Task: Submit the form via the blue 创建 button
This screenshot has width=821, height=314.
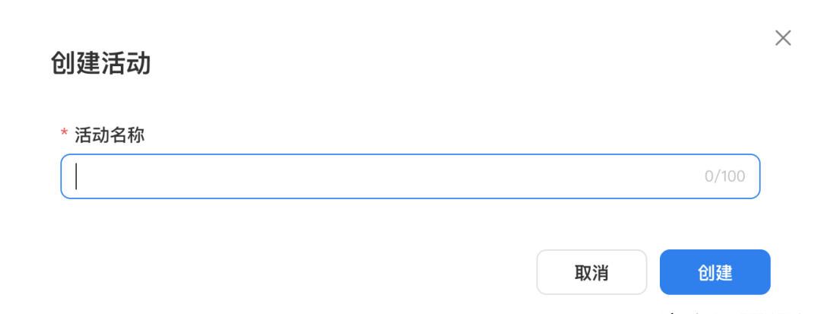Action: (x=715, y=272)
